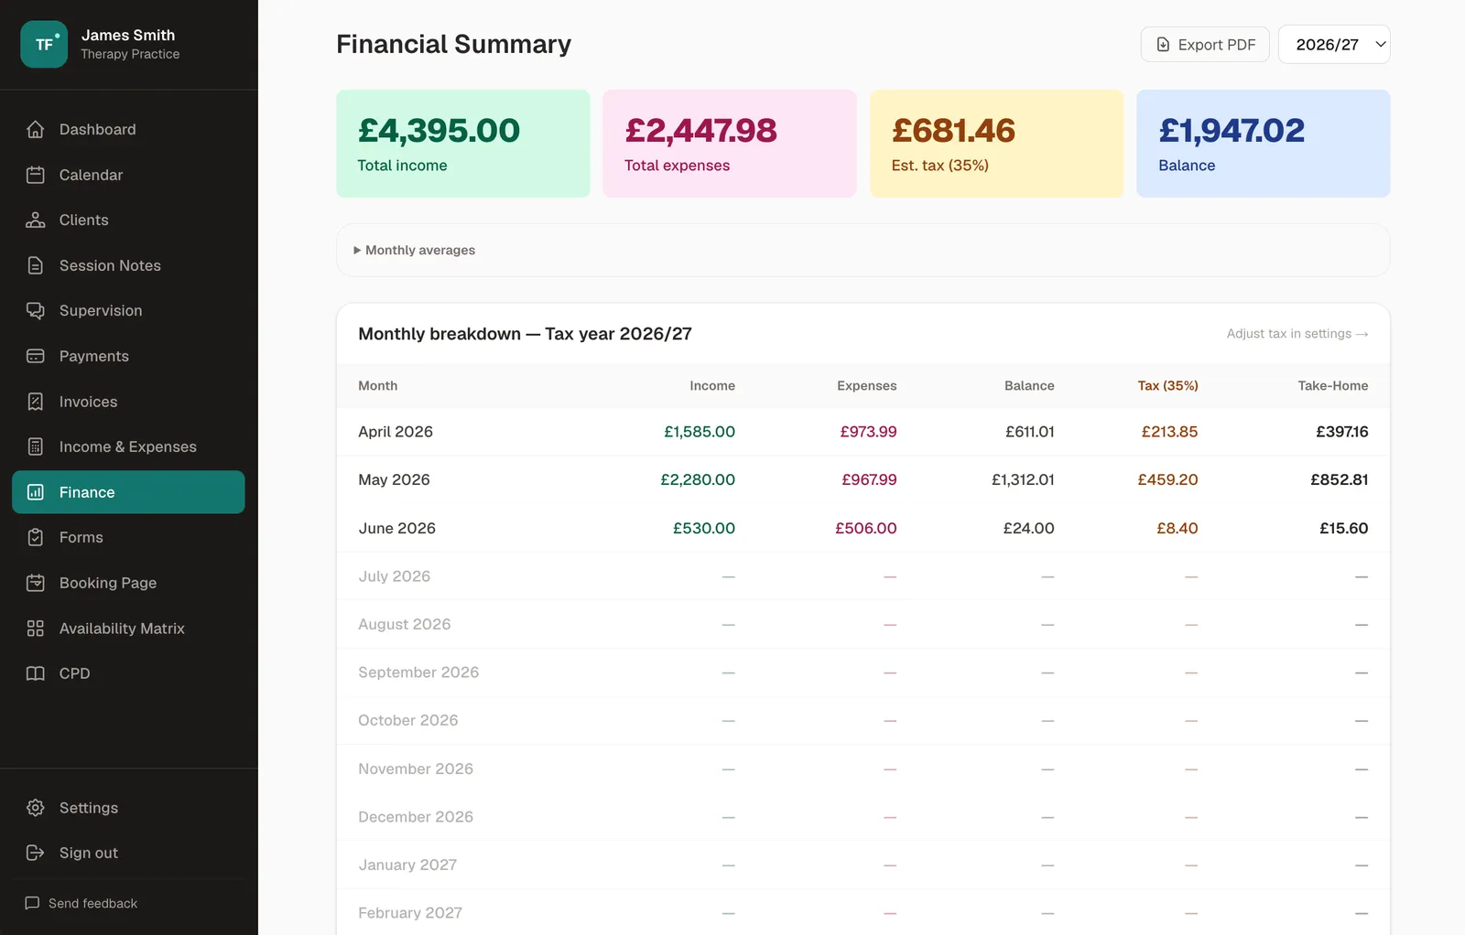Viewport: 1465px width, 935px height.
Task: Click the Booking Page calendar-check icon
Action: (x=36, y=583)
